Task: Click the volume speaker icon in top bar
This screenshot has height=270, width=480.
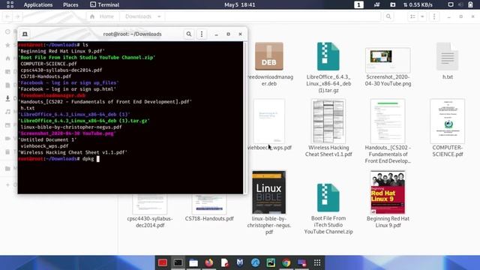Action: (460, 4)
